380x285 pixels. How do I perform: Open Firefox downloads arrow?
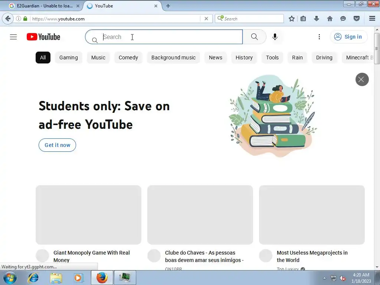(x=317, y=19)
